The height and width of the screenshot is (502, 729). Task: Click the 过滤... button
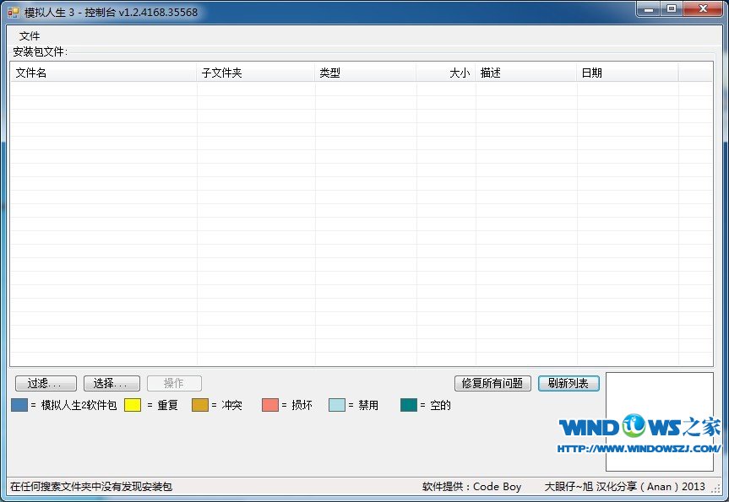point(46,383)
